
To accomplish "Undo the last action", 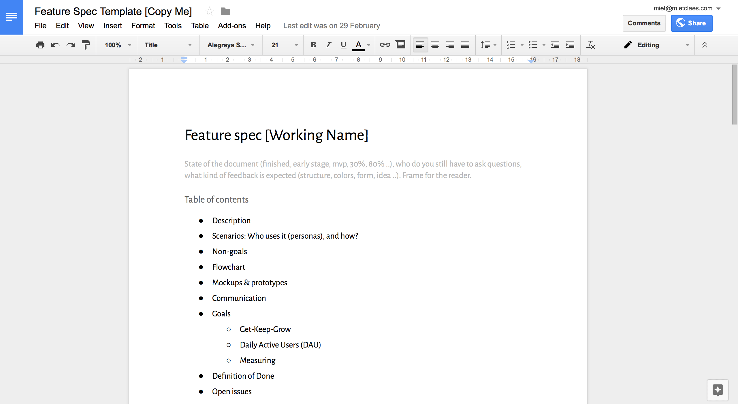I will pos(55,45).
